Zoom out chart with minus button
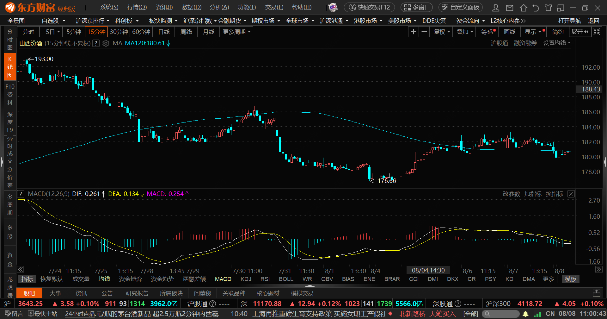This screenshot has width=607, height=319. pos(424,32)
